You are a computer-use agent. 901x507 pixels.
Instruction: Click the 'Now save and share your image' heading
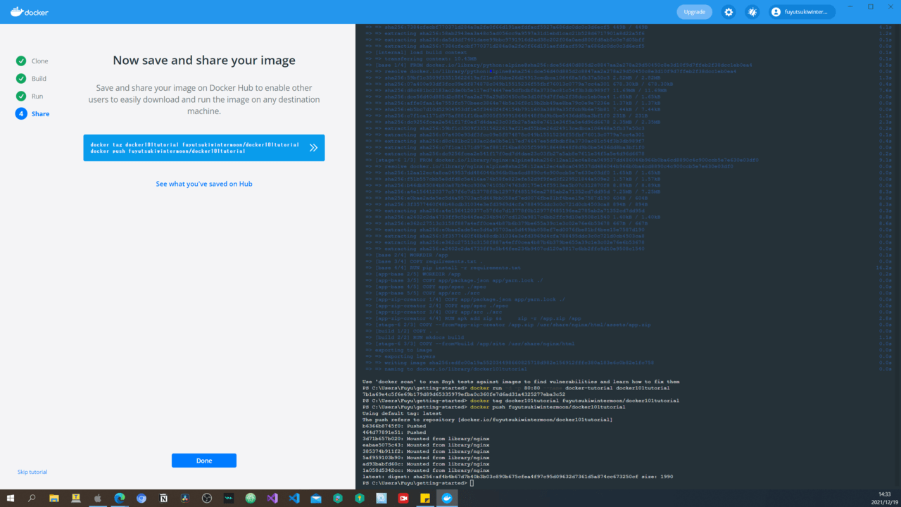click(204, 61)
